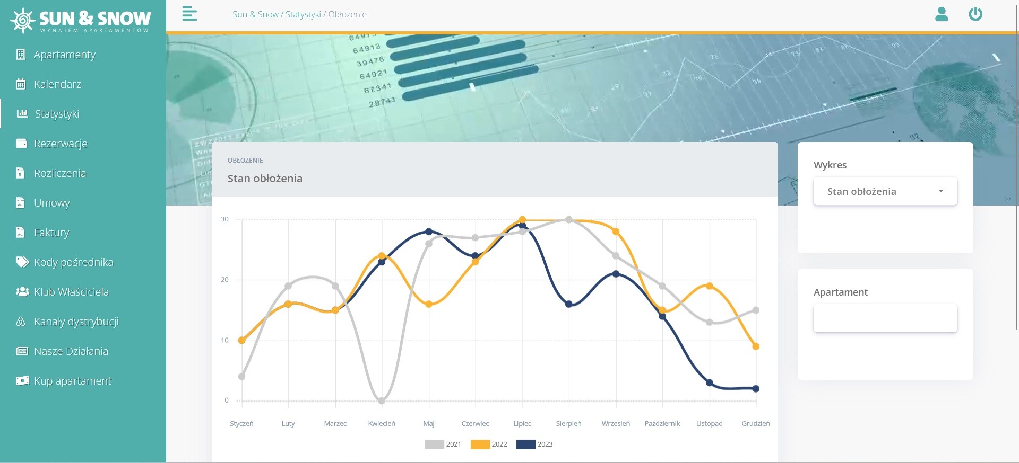Click the Rezerwacje wallet icon
Screen dimensions: 1019x463
tap(21, 144)
